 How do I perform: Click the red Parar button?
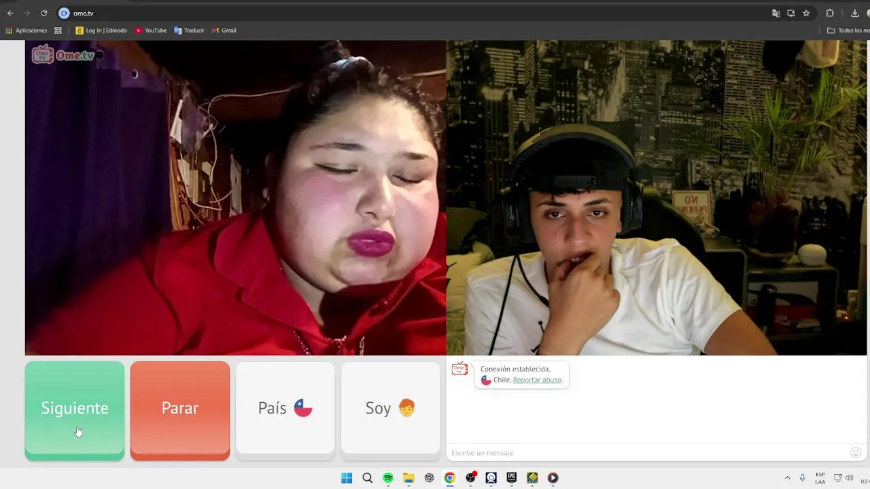click(x=180, y=410)
